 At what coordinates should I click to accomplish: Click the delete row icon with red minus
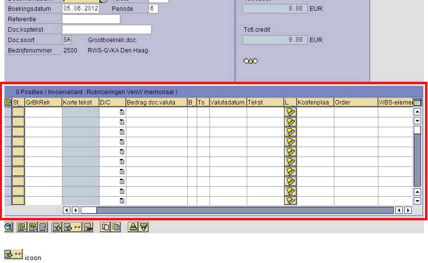point(88,227)
